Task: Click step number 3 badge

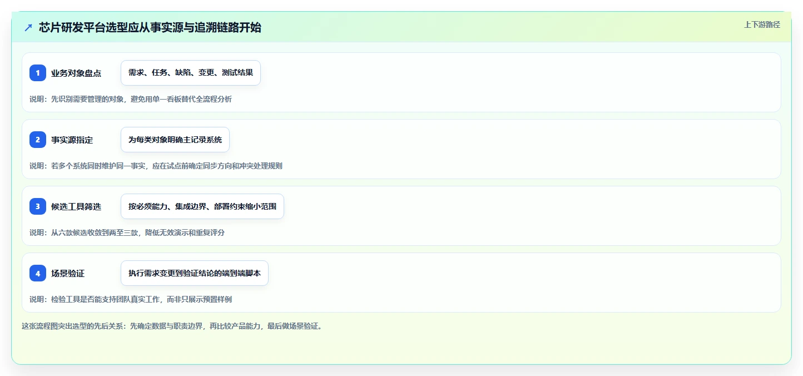Action: pos(38,206)
